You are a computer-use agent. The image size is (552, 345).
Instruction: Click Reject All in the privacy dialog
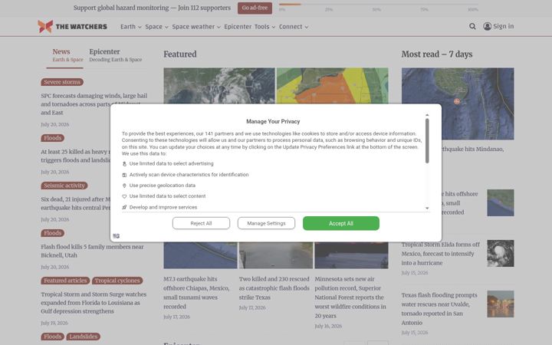point(201,223)
